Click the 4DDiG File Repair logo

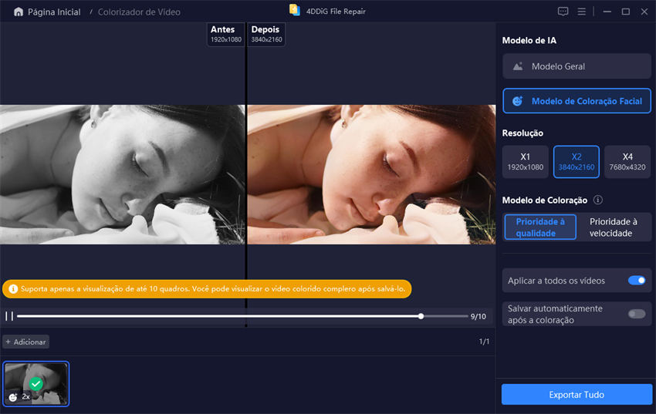click(x=295, y=10)
